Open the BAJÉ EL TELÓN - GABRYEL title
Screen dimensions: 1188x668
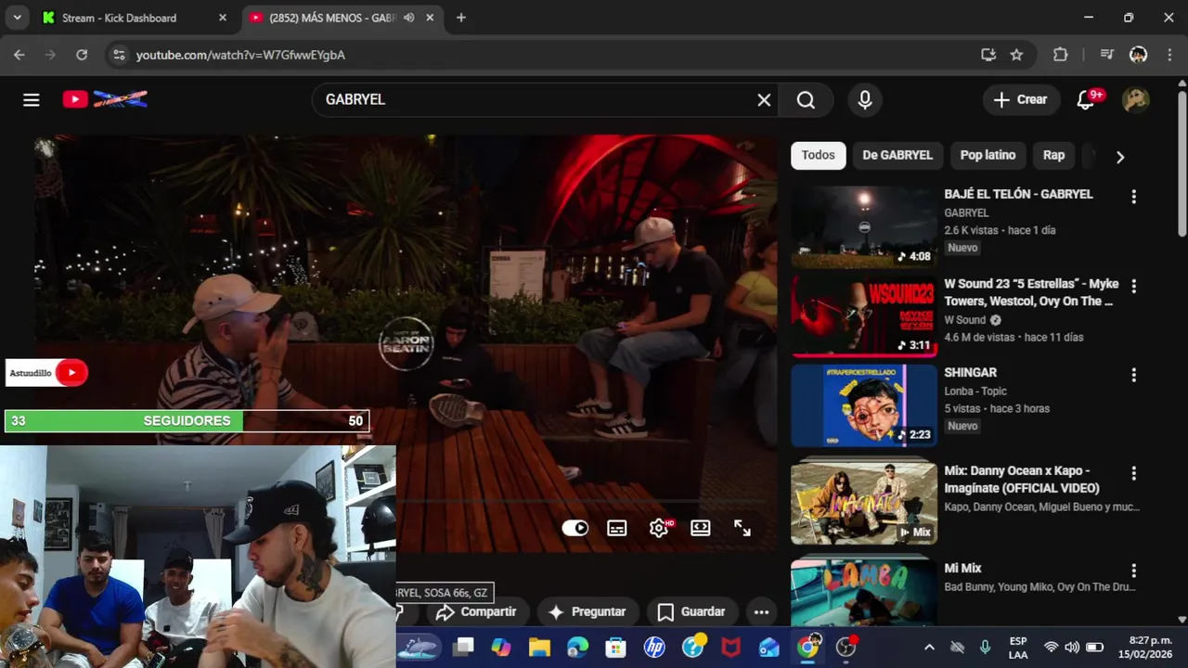click(1018, 194)
